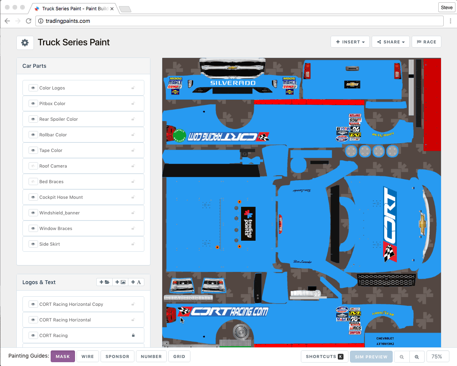Lock the CORT Racing Horizontal layer
457x366 pixels.
(133, 320)
